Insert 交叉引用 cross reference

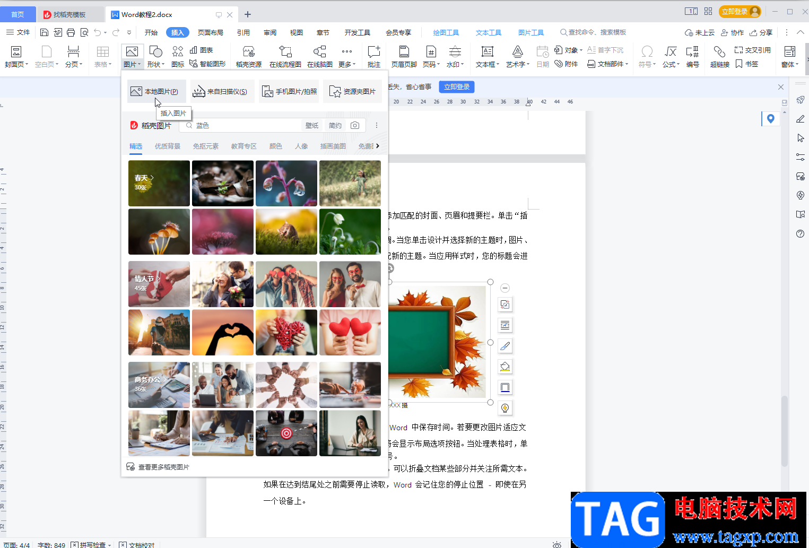753,50
